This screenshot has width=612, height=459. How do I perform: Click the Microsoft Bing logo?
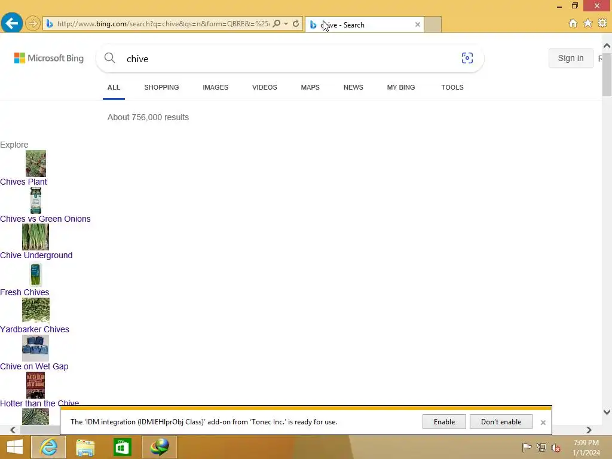[49, 58]
